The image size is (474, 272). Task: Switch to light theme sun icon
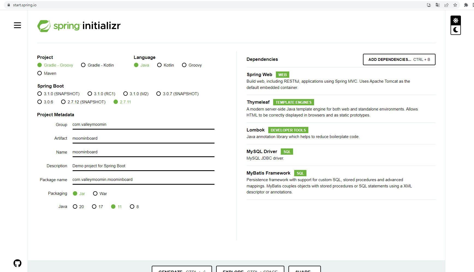[455, 20]
